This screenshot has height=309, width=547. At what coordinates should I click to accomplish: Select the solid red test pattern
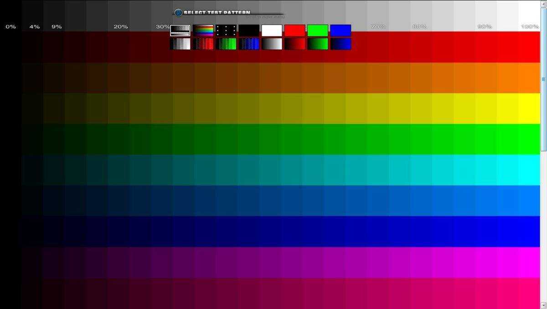[x=294, y=31]
